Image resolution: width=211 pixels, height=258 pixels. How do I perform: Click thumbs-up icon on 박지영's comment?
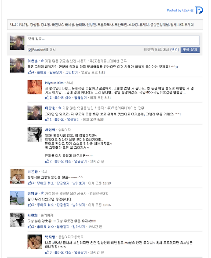(47, 252)
